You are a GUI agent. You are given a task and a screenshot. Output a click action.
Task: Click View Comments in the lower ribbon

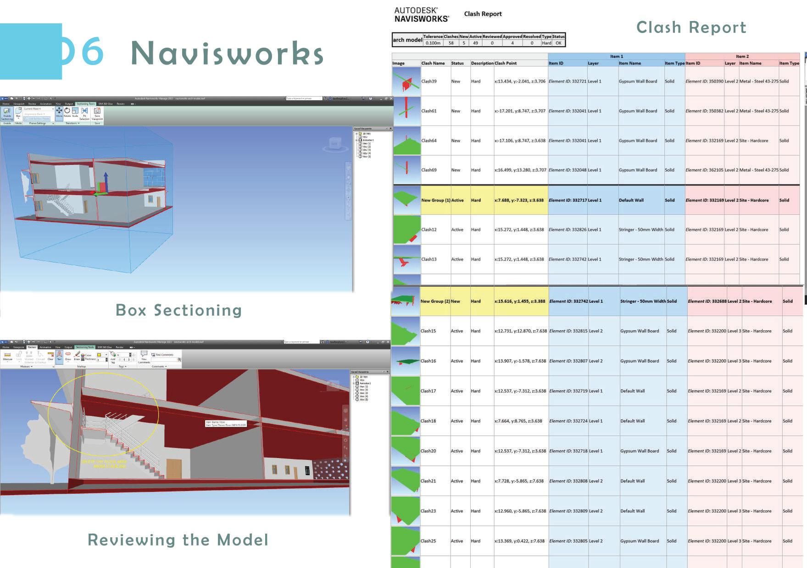click(x=144, y=357)
